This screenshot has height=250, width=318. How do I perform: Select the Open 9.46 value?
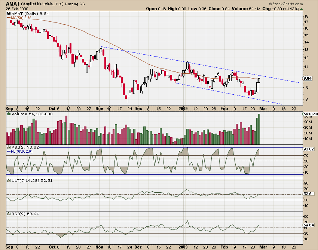156,9
